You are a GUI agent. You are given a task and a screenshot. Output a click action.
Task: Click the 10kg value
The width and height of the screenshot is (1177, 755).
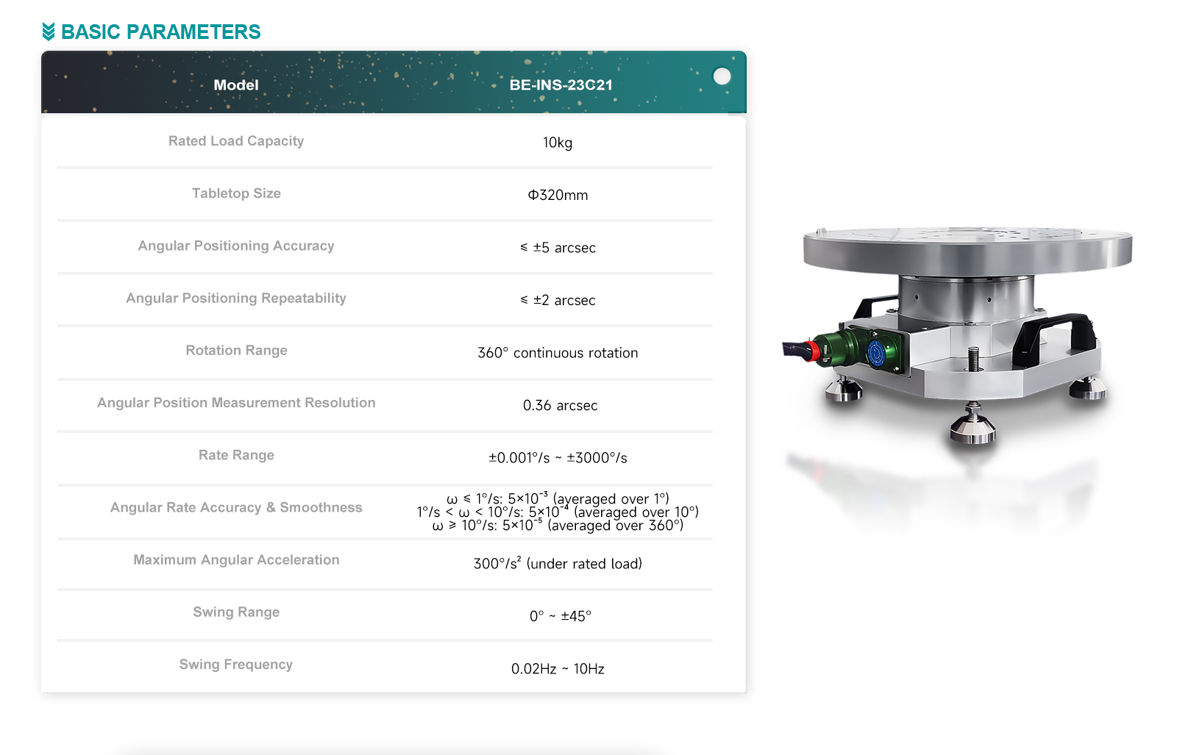(x=558, y=143)
